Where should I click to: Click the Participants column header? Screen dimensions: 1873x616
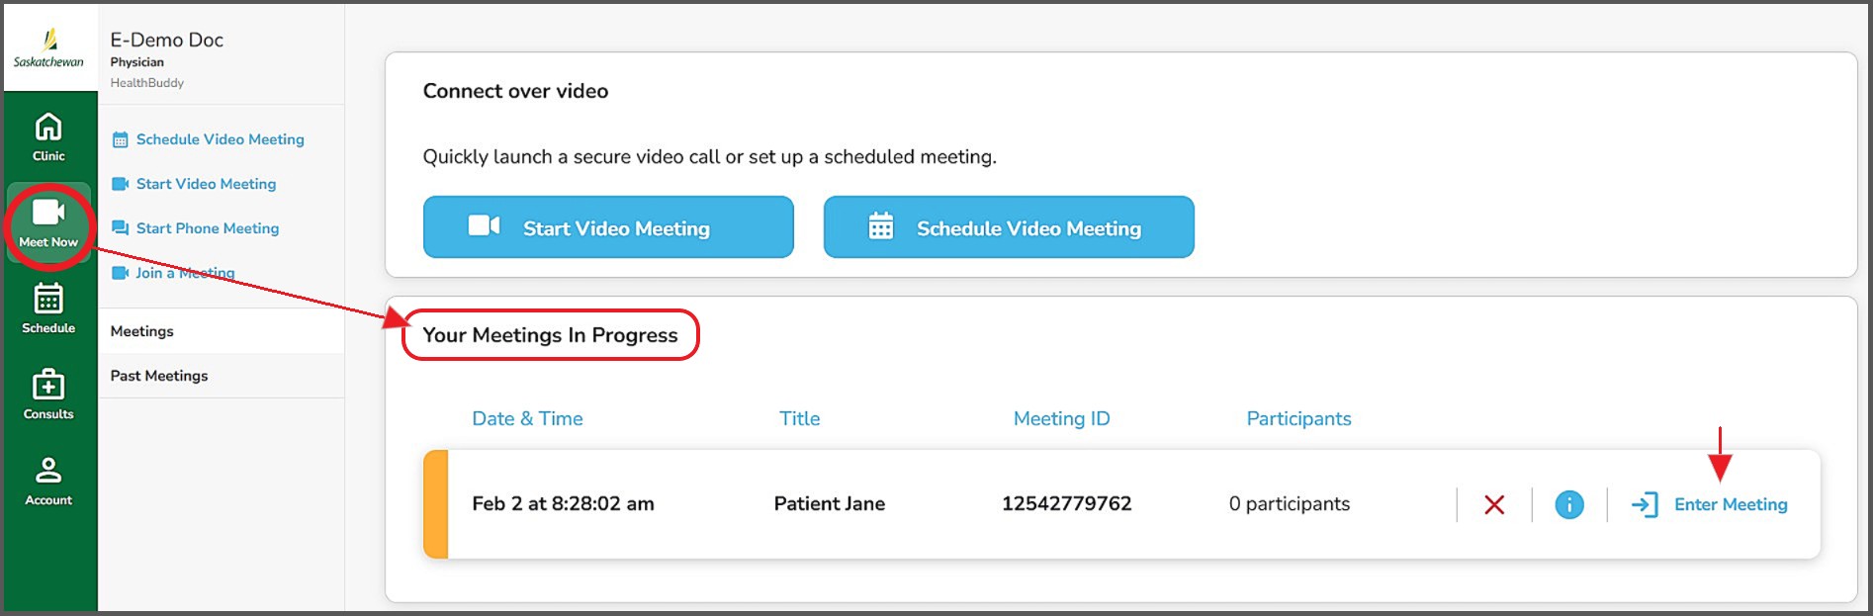point(1298,418)
